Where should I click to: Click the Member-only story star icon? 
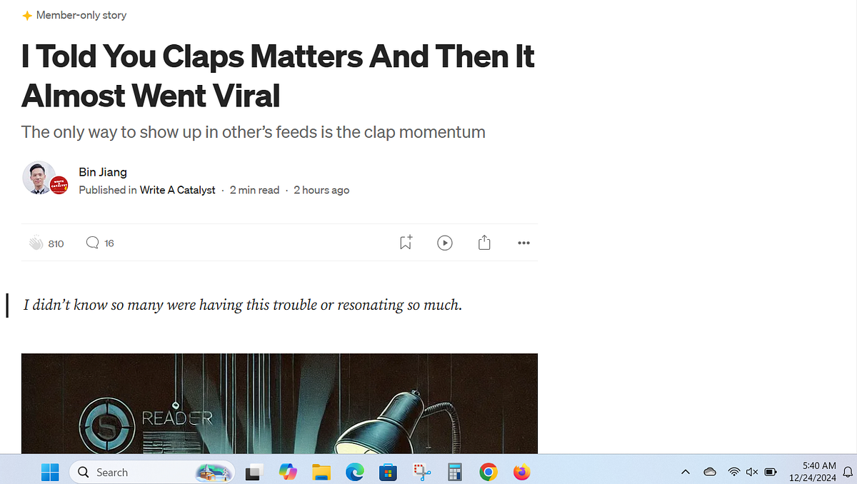pos(27,15)
